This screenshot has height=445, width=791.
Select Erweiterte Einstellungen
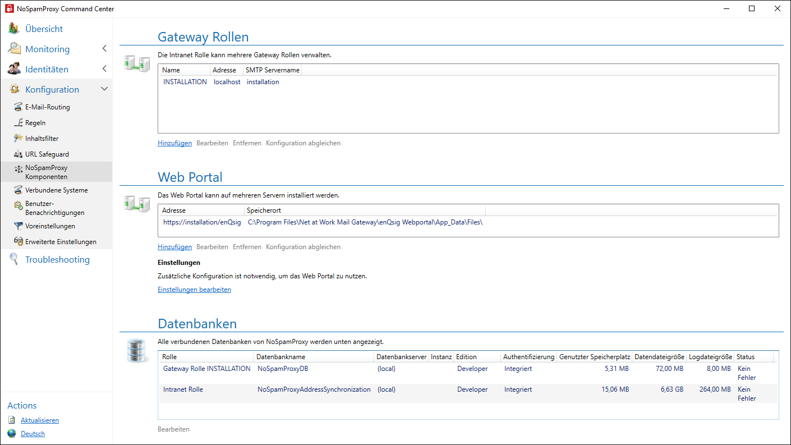(x=61, y=242)
